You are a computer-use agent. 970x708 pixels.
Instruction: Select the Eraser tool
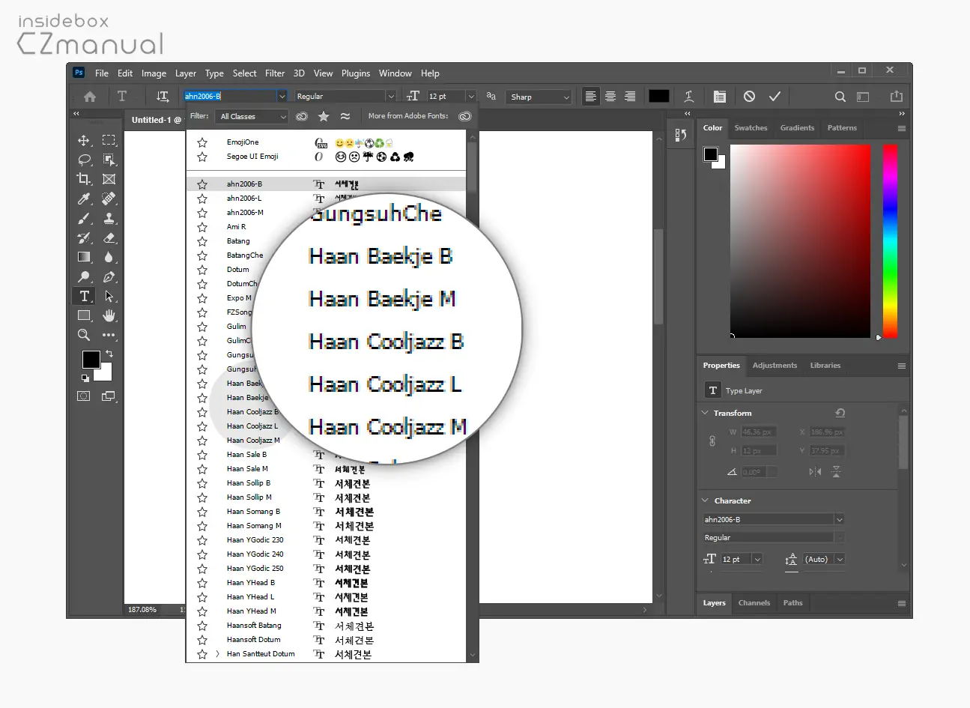[109, 237]
